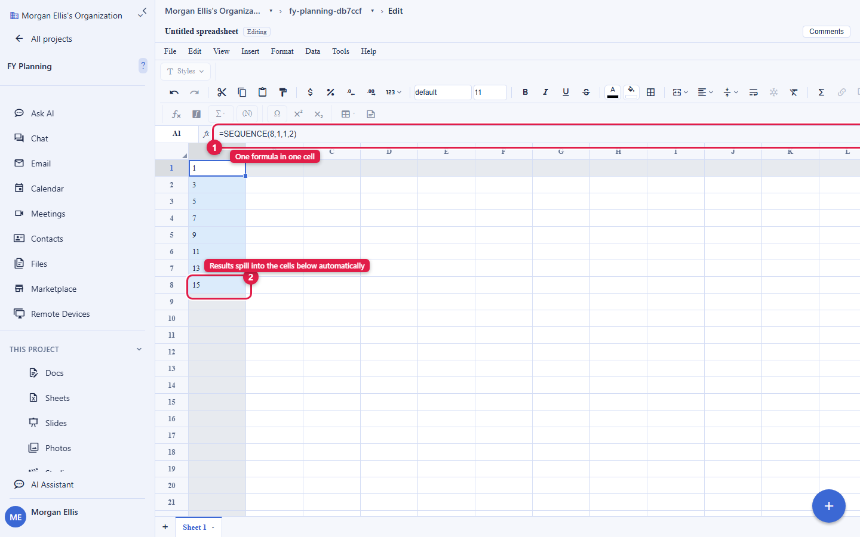Pick the fill color bucket
This screenshot has width=860, height=537.
coord(631,92)
